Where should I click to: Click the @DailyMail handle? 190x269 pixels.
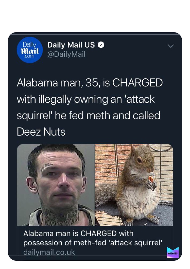click(x=66, y=54)
